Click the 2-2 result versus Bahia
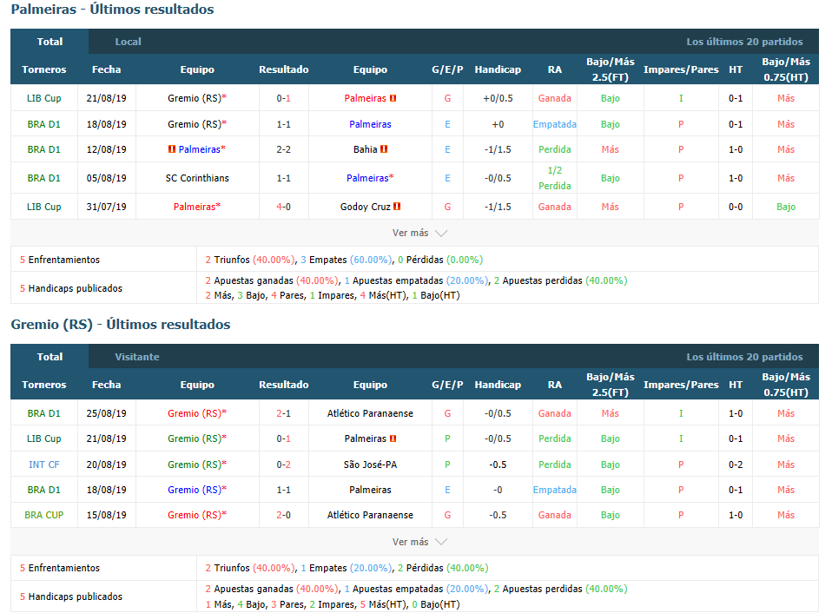Viewport: 832px width, 613px height. pos(283,149)
